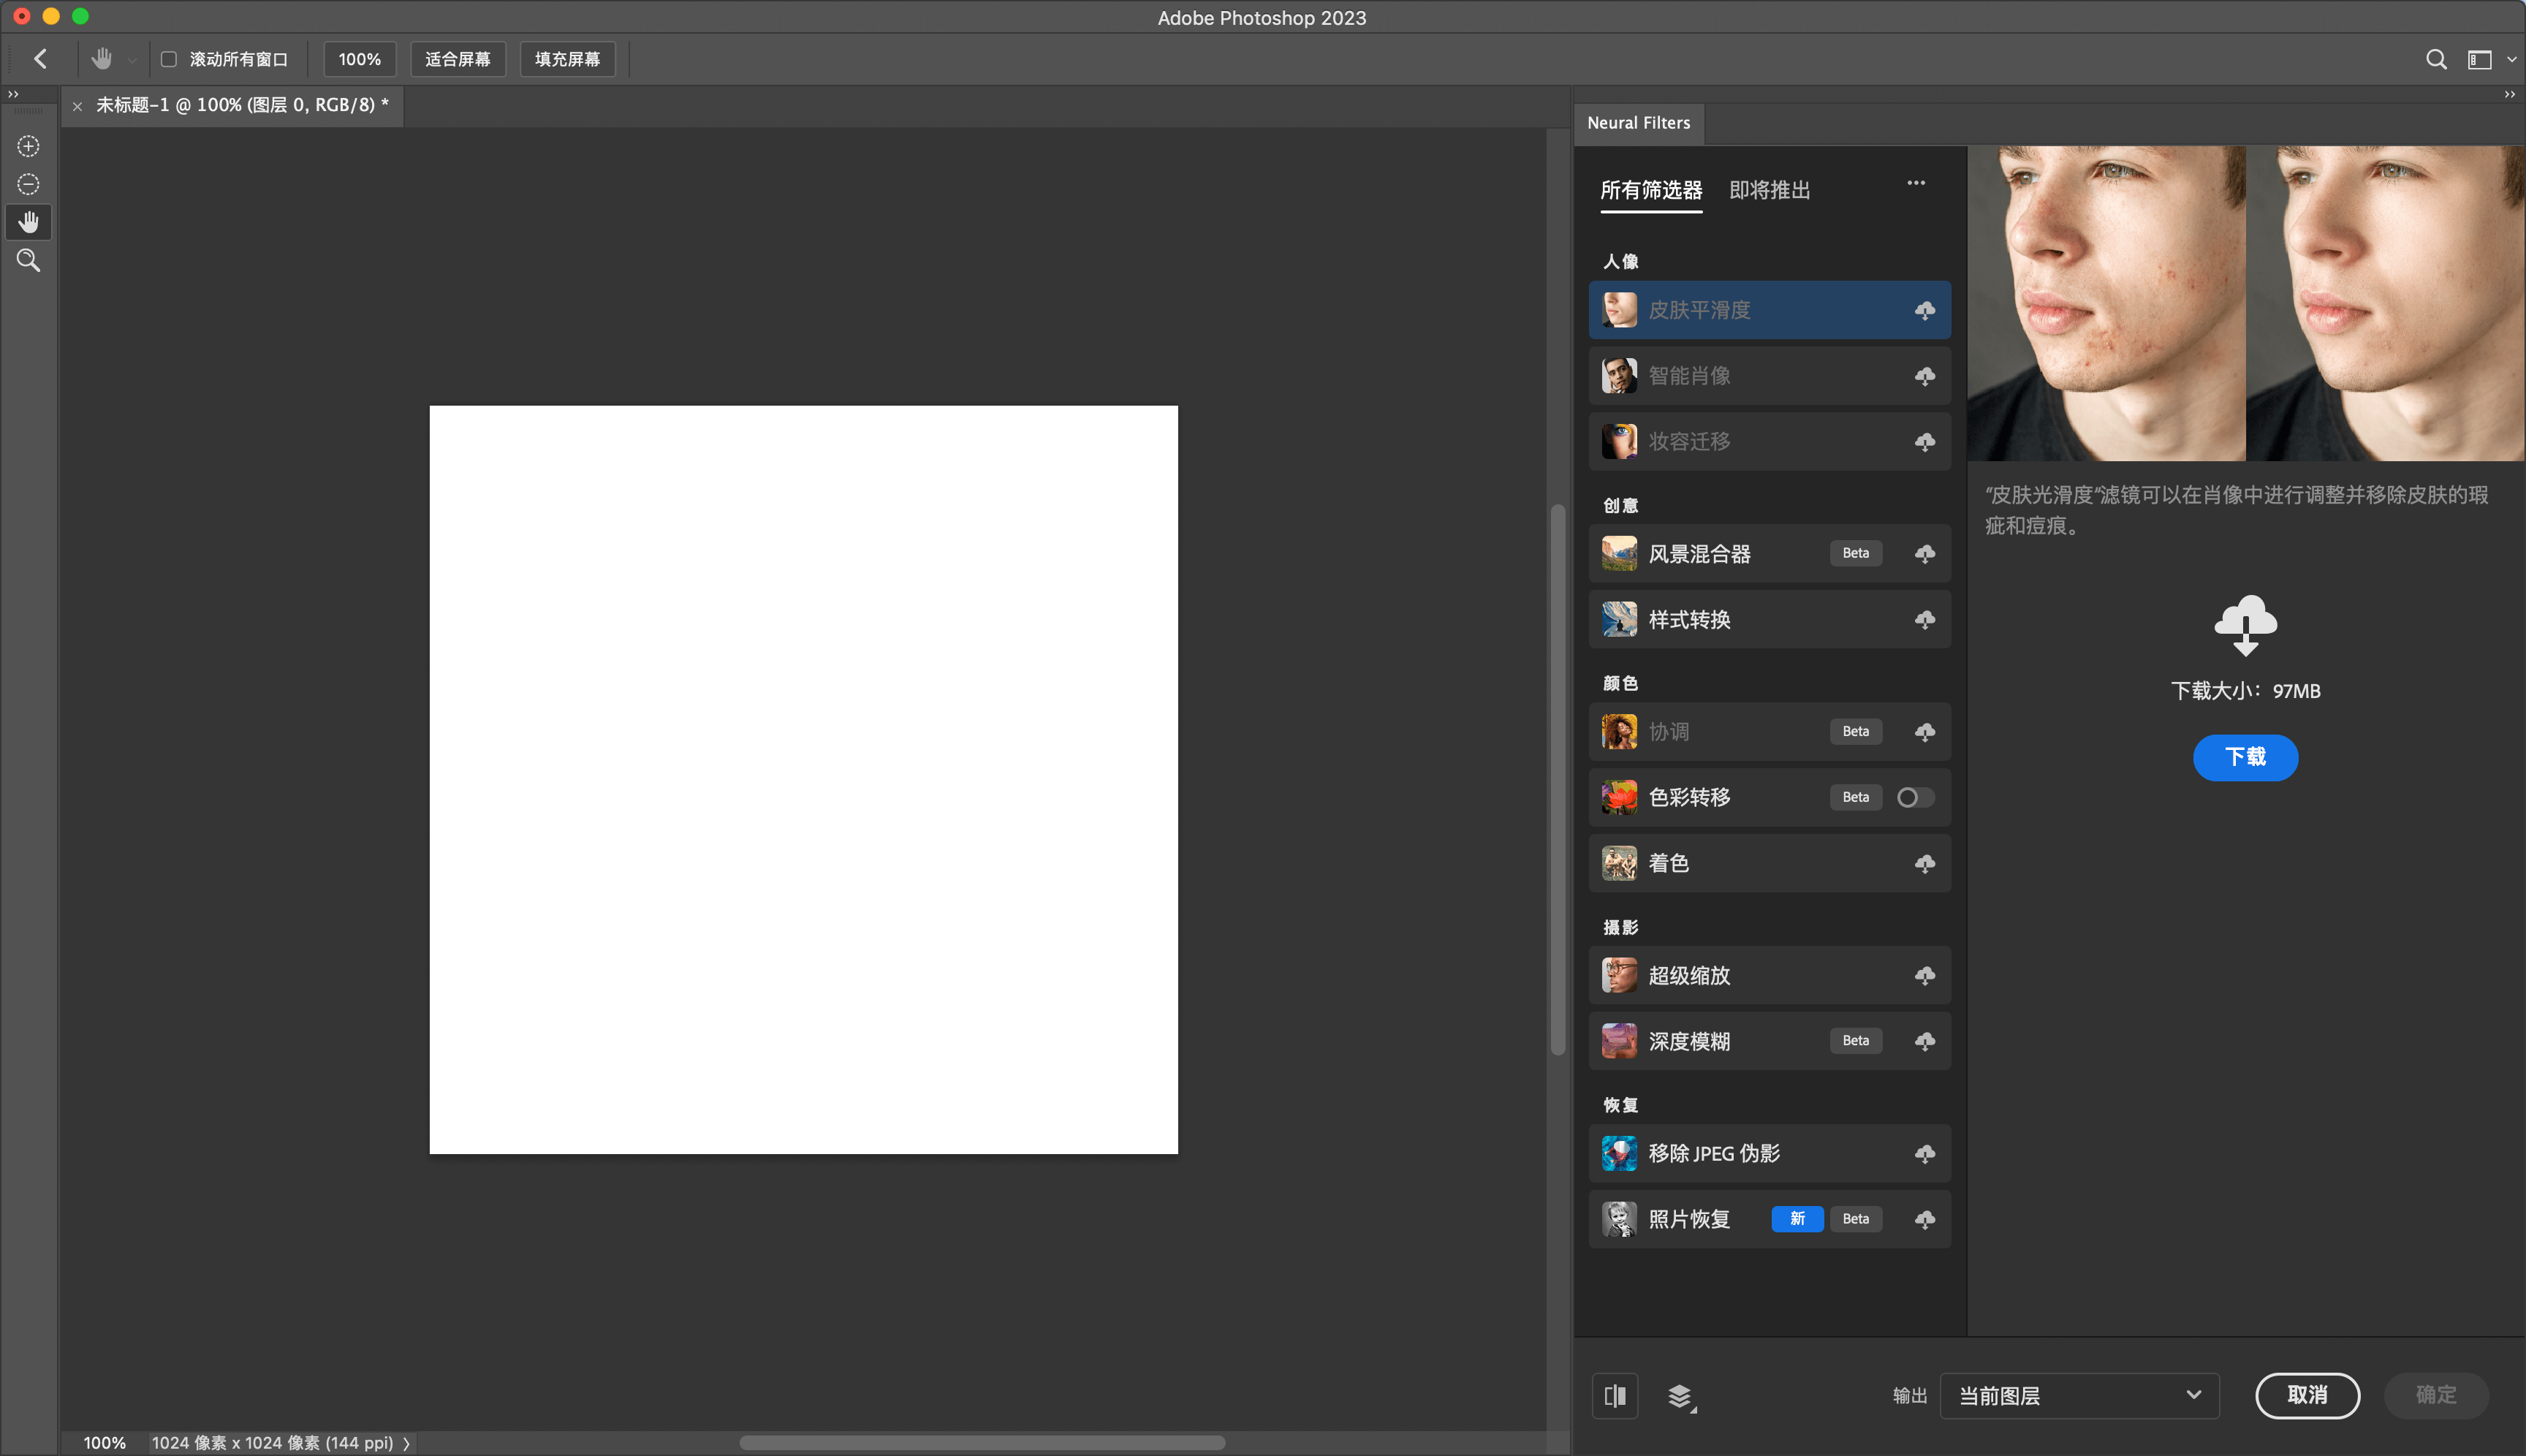Click the back arrow in options bar
2526x1456 pixels.
(x=41, y=59)
